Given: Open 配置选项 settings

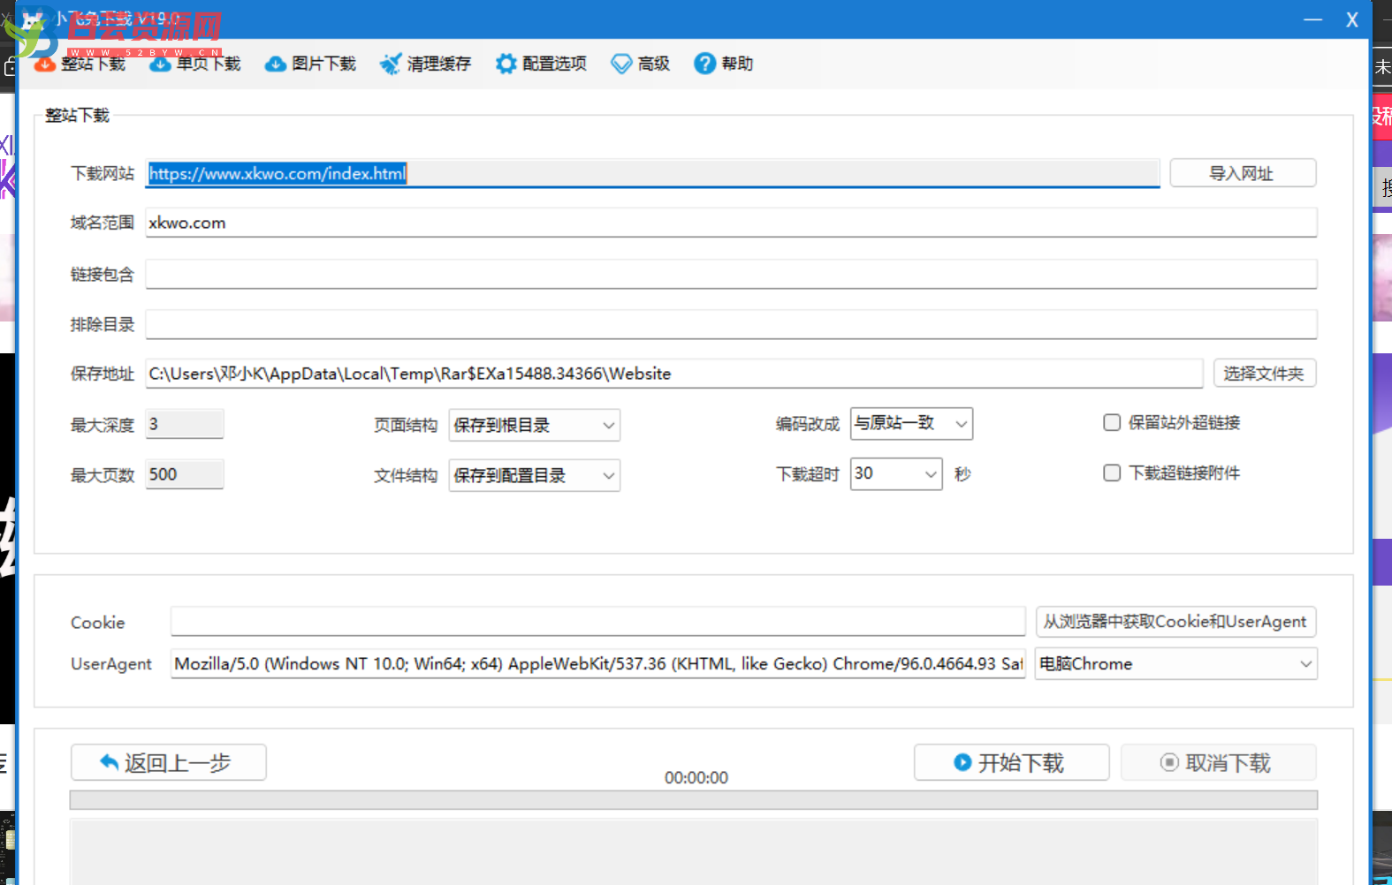Looking at the screenshot, I should (541, 64).
